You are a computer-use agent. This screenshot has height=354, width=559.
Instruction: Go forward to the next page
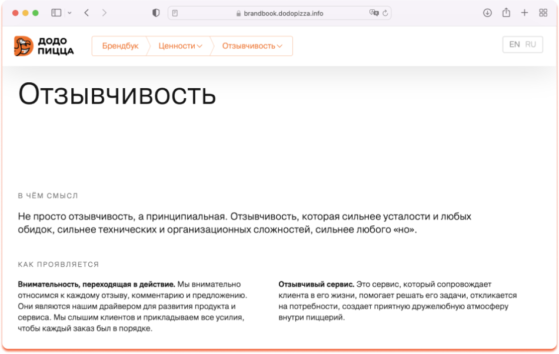pyautogui.click(x=104, y=13)
